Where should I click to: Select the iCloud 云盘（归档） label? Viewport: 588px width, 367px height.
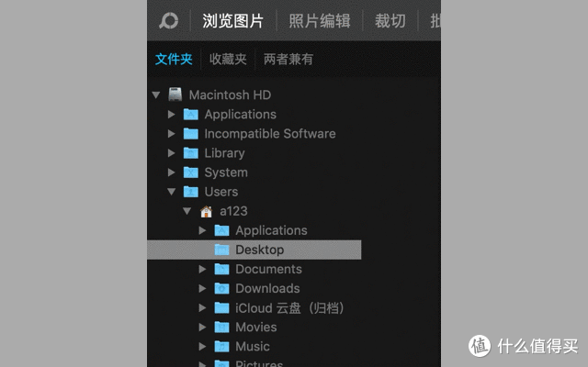290,308
